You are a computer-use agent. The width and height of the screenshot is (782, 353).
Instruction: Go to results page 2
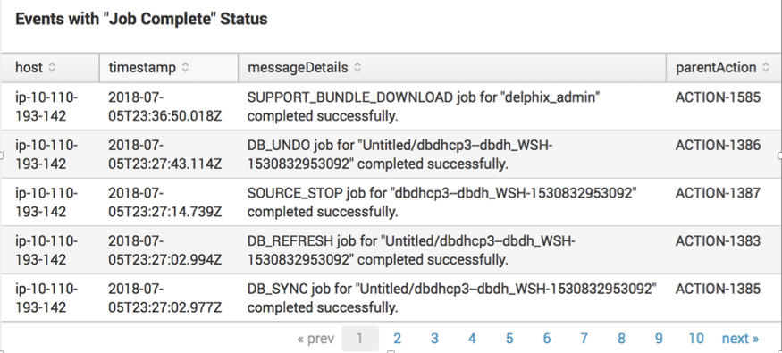(397, 339)
